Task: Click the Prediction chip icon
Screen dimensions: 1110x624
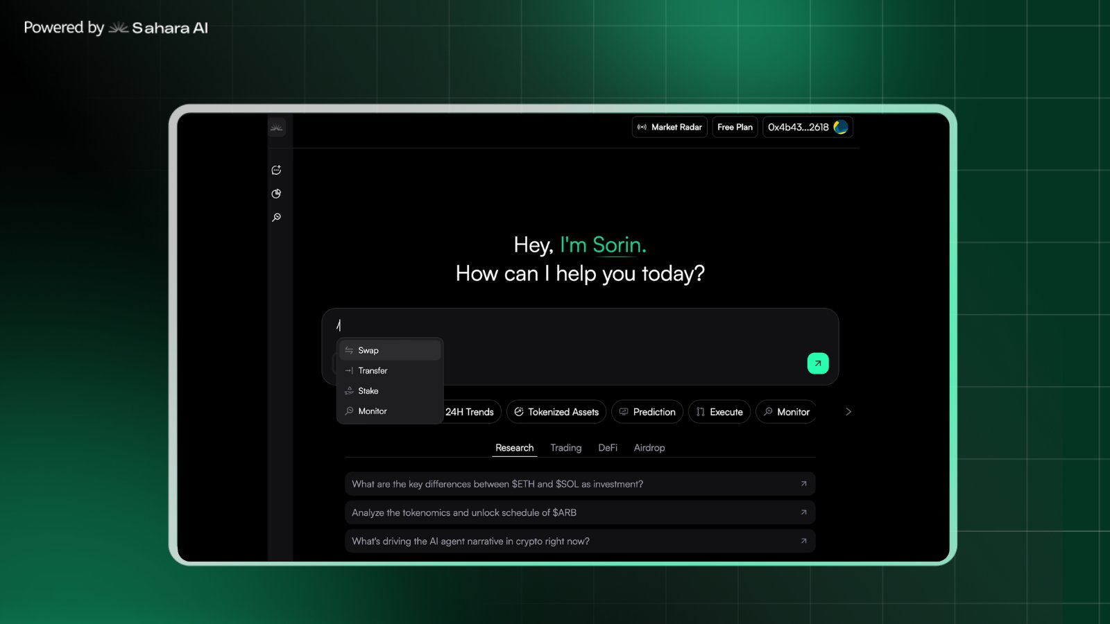Action: pyautogui.click(x=624, y=412)
